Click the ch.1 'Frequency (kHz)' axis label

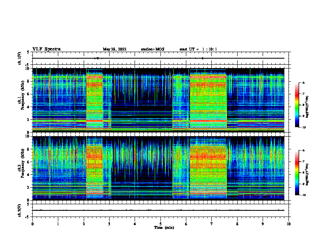coord(23,96)
